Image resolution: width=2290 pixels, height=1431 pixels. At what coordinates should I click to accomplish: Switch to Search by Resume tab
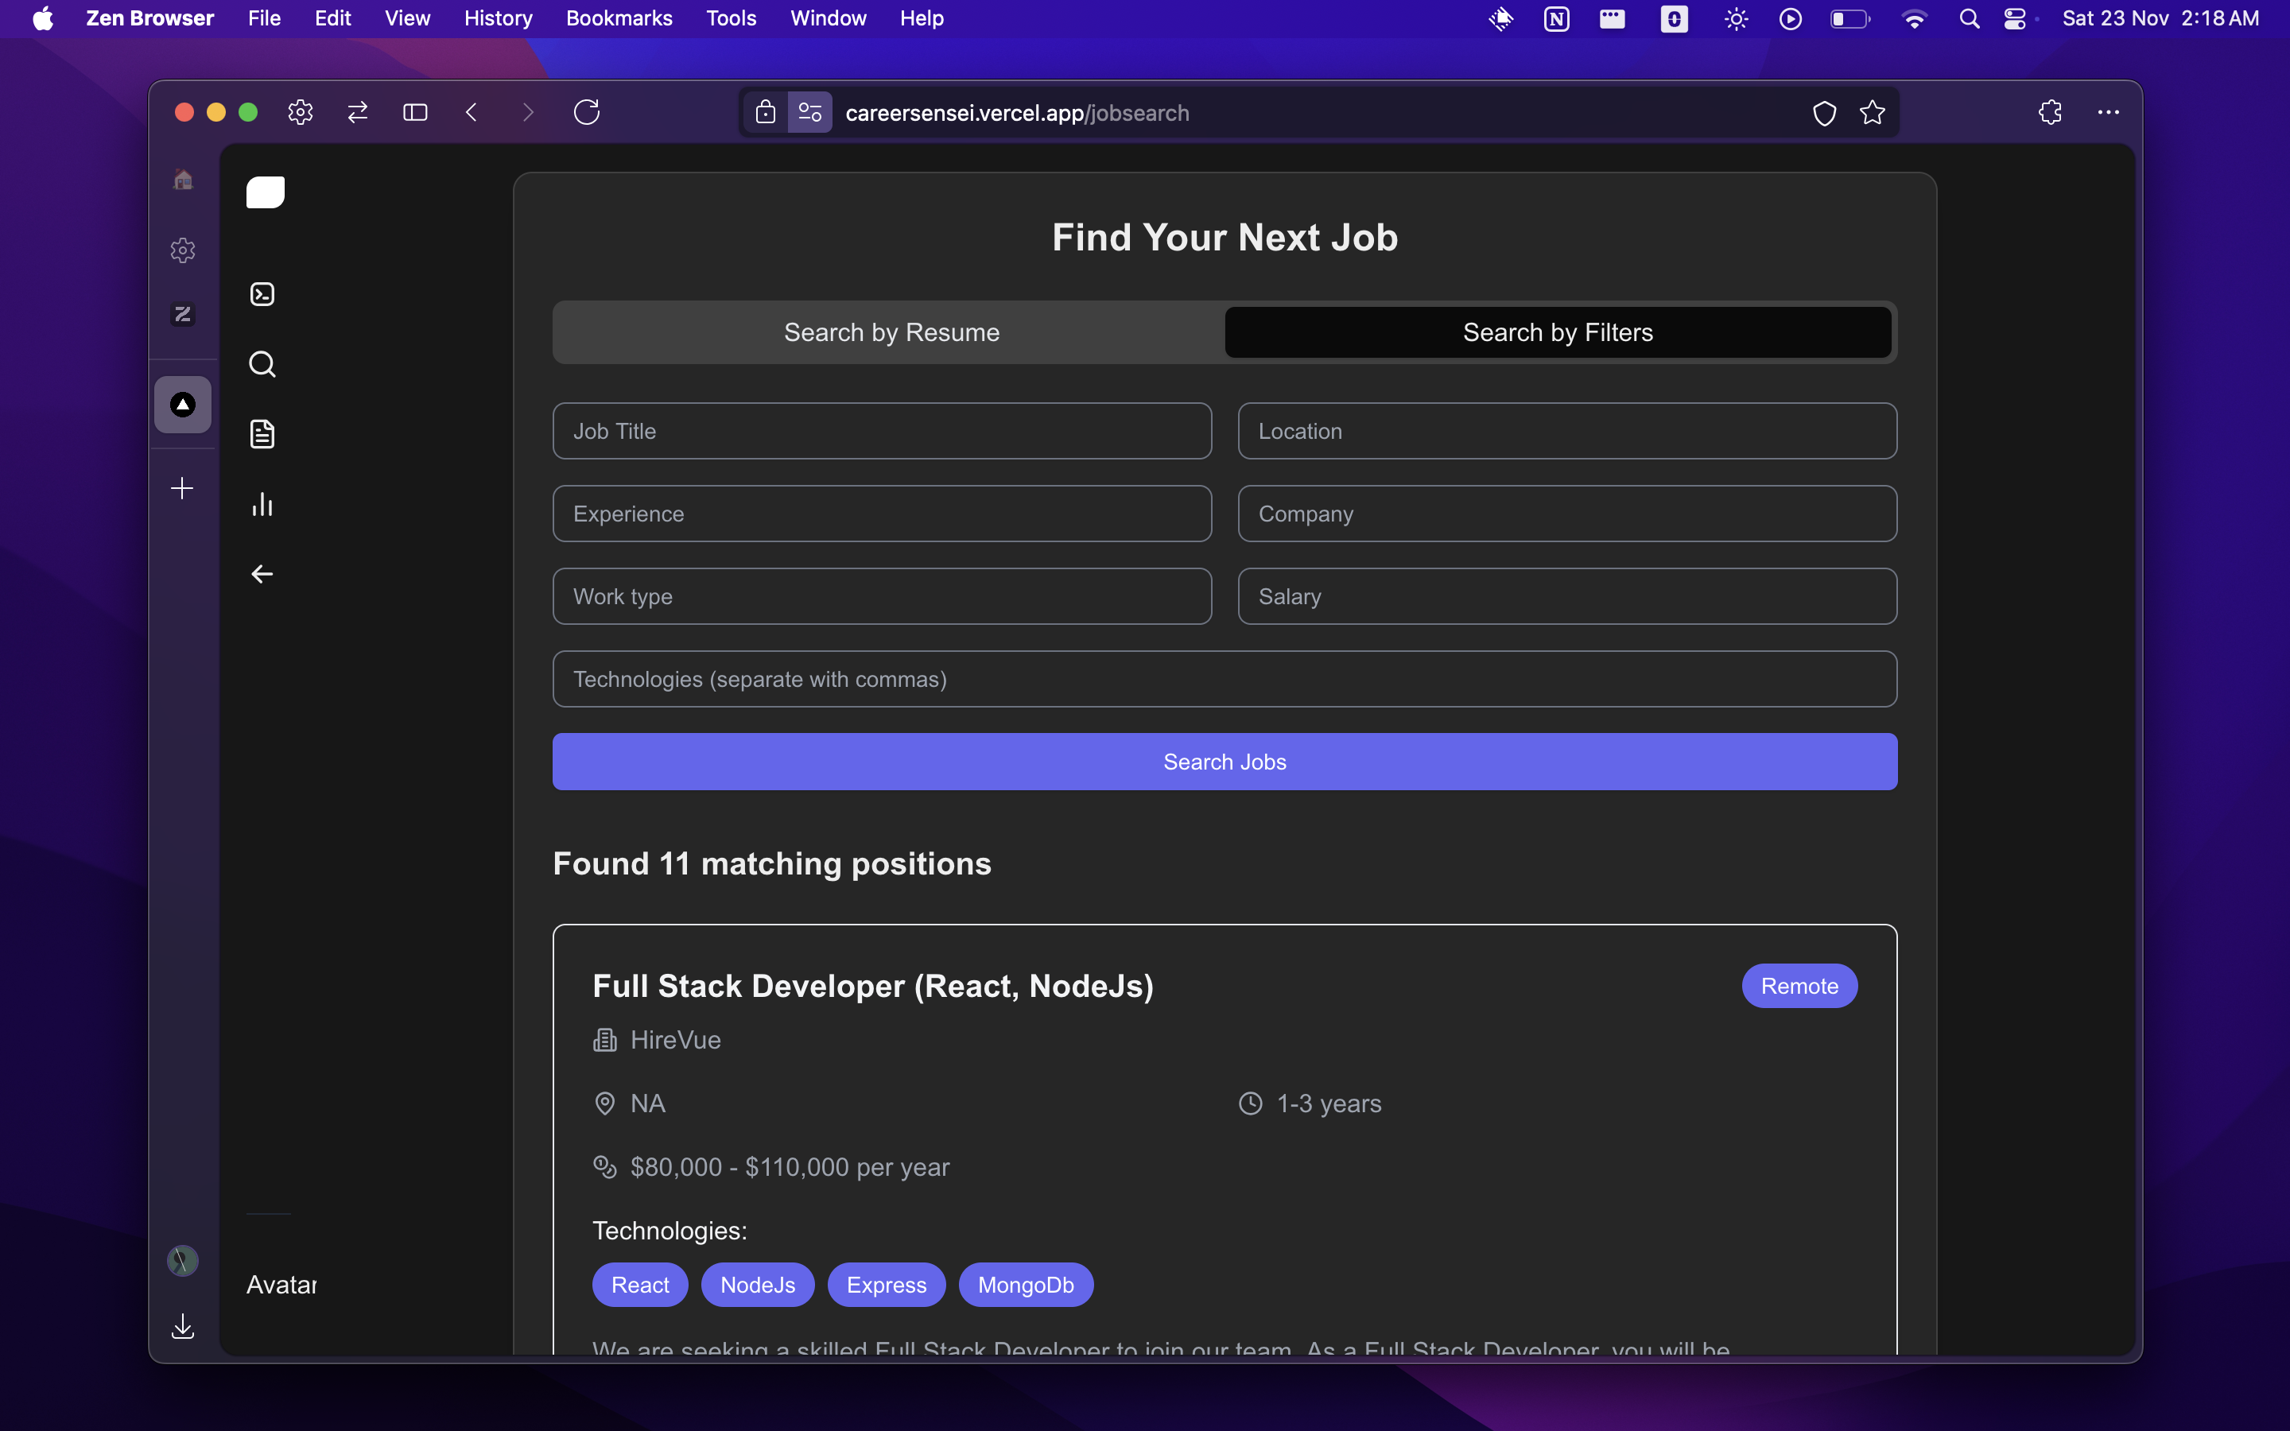point(891,332)
